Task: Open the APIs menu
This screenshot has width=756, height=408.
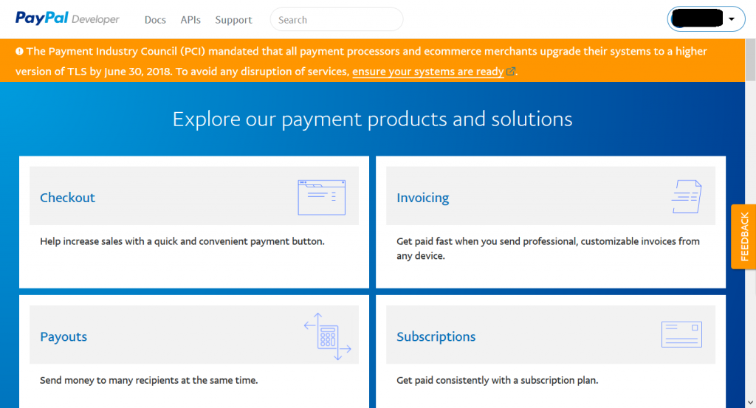Action: [190, 20]
